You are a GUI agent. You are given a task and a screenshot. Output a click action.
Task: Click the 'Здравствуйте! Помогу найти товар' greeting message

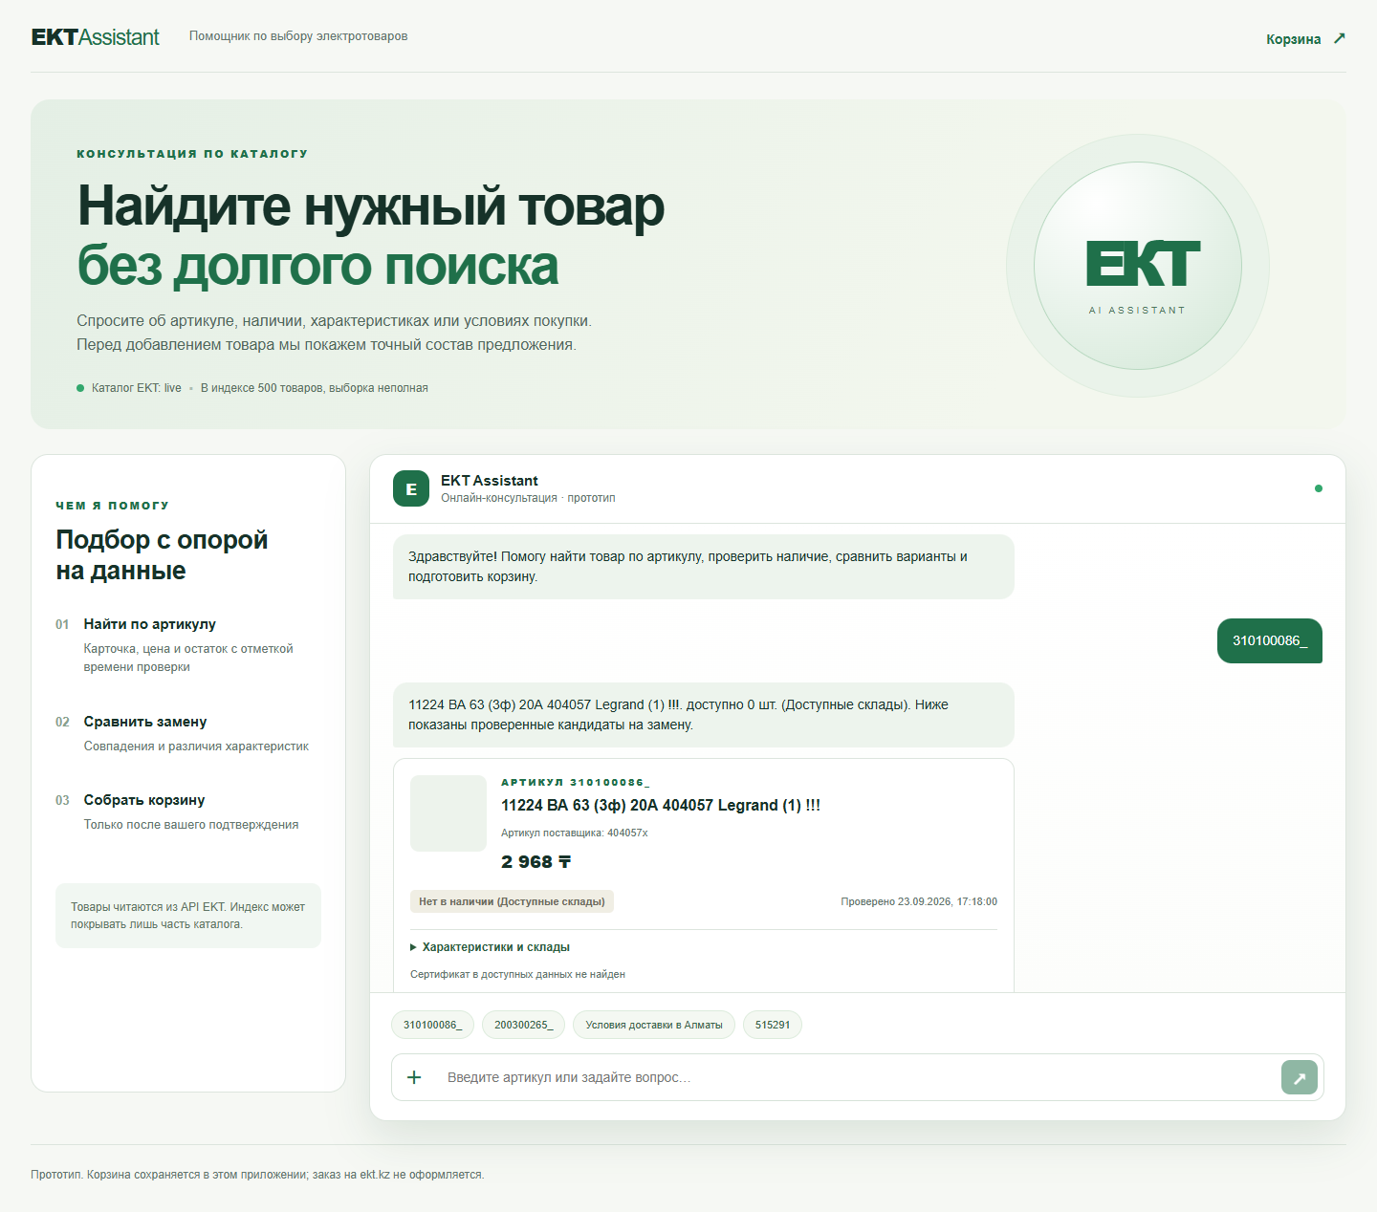pos(704,567)
